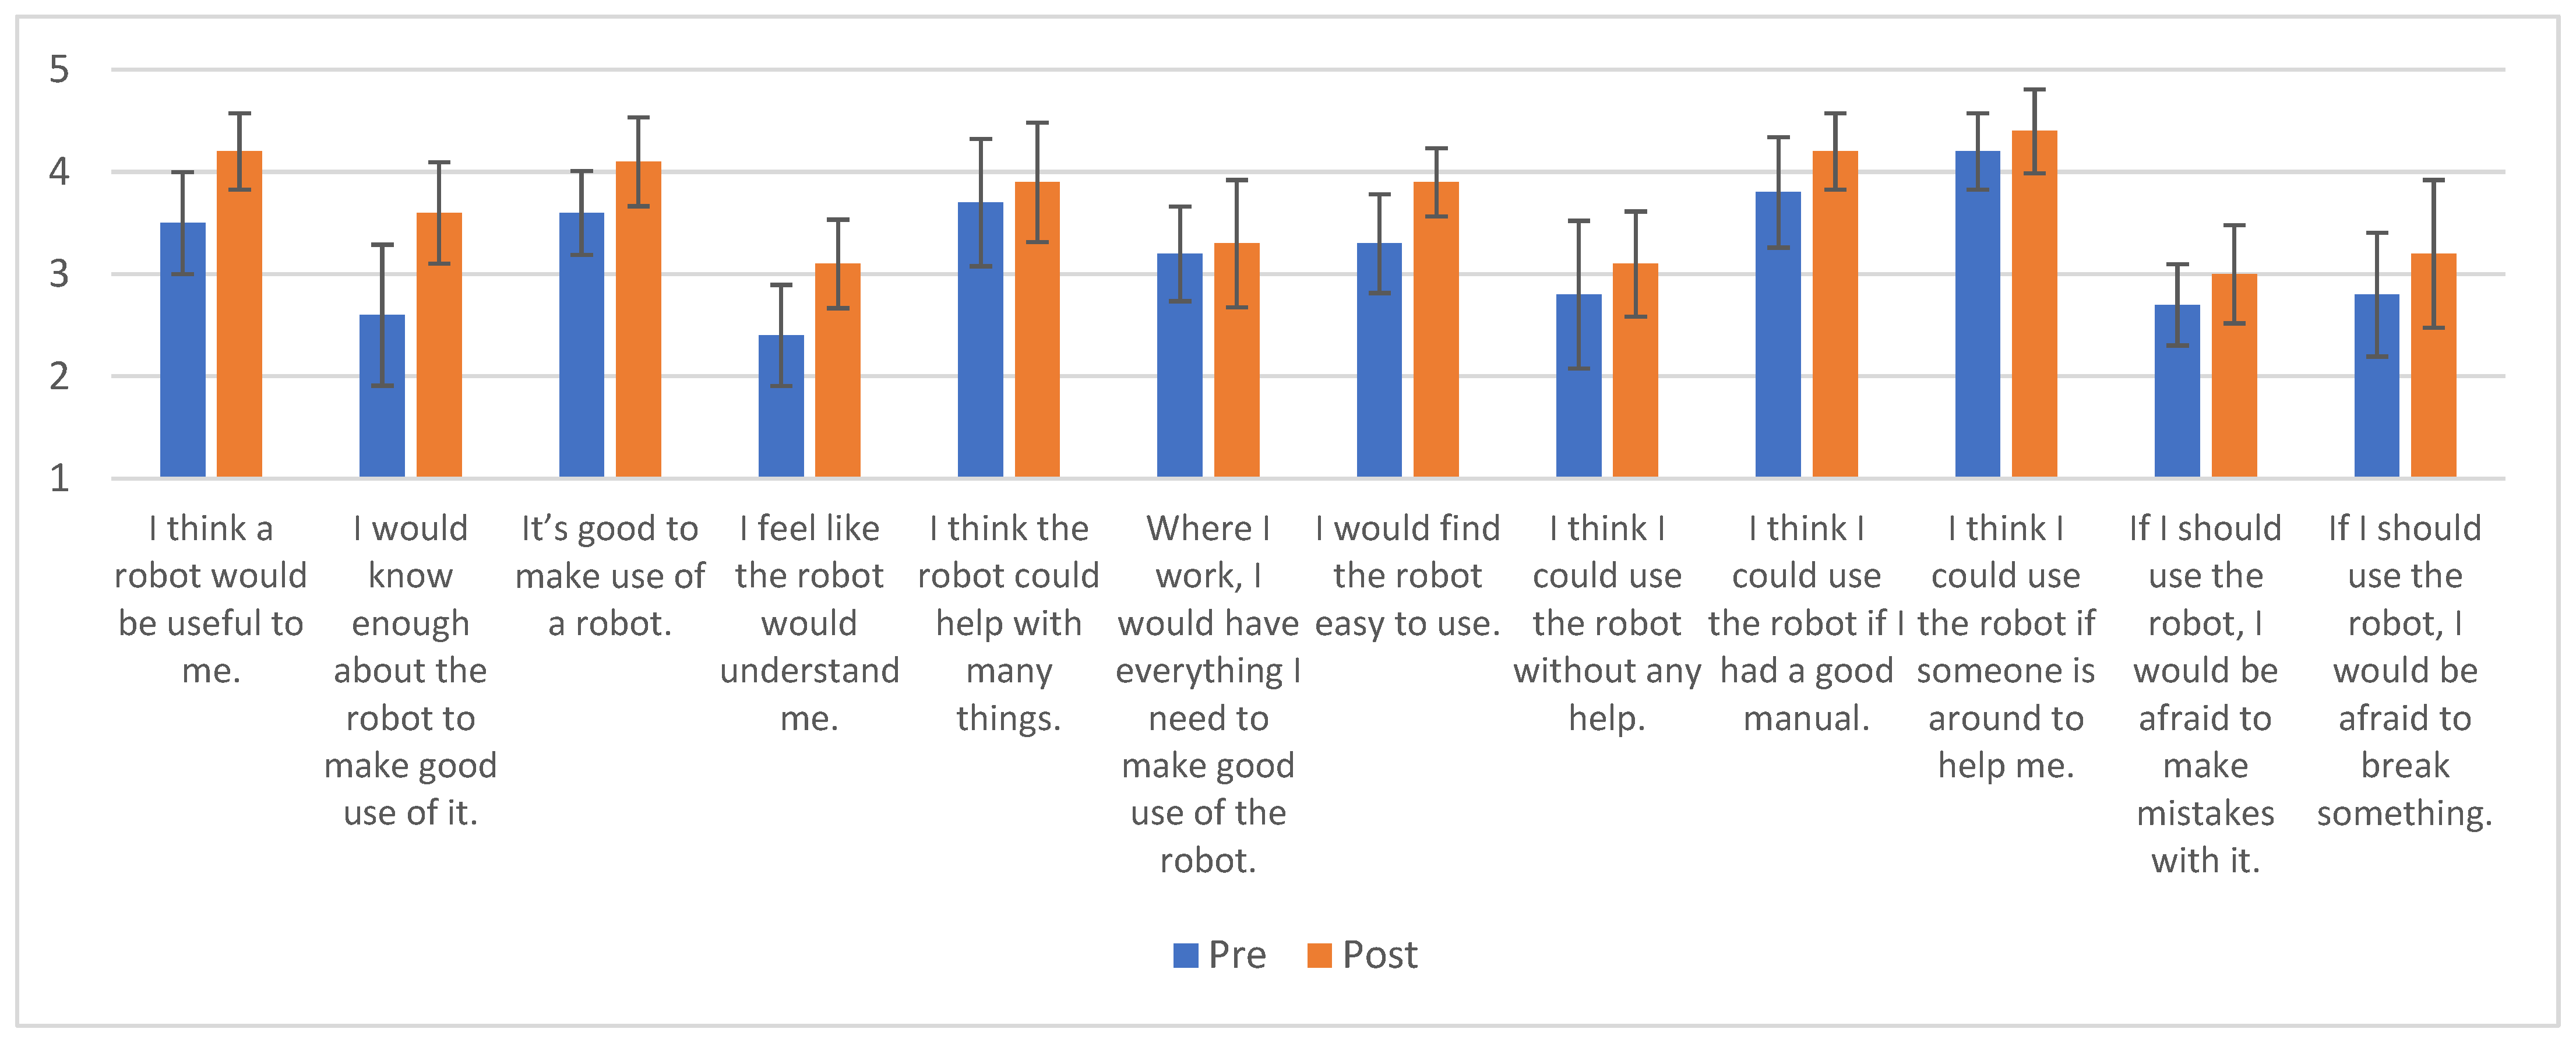Select the Post bar for 'robot easy to use'
The height and width of the screenshot is (1043, 2576).
pos(1436,330)
